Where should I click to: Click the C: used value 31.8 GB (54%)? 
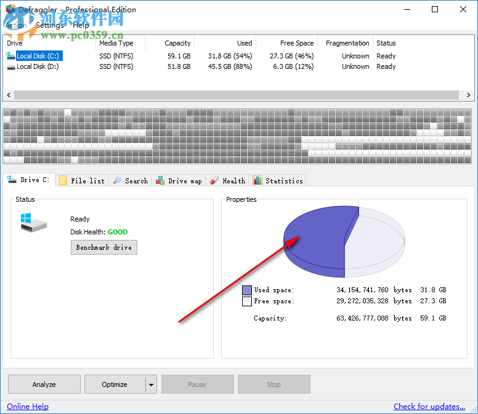230,56
